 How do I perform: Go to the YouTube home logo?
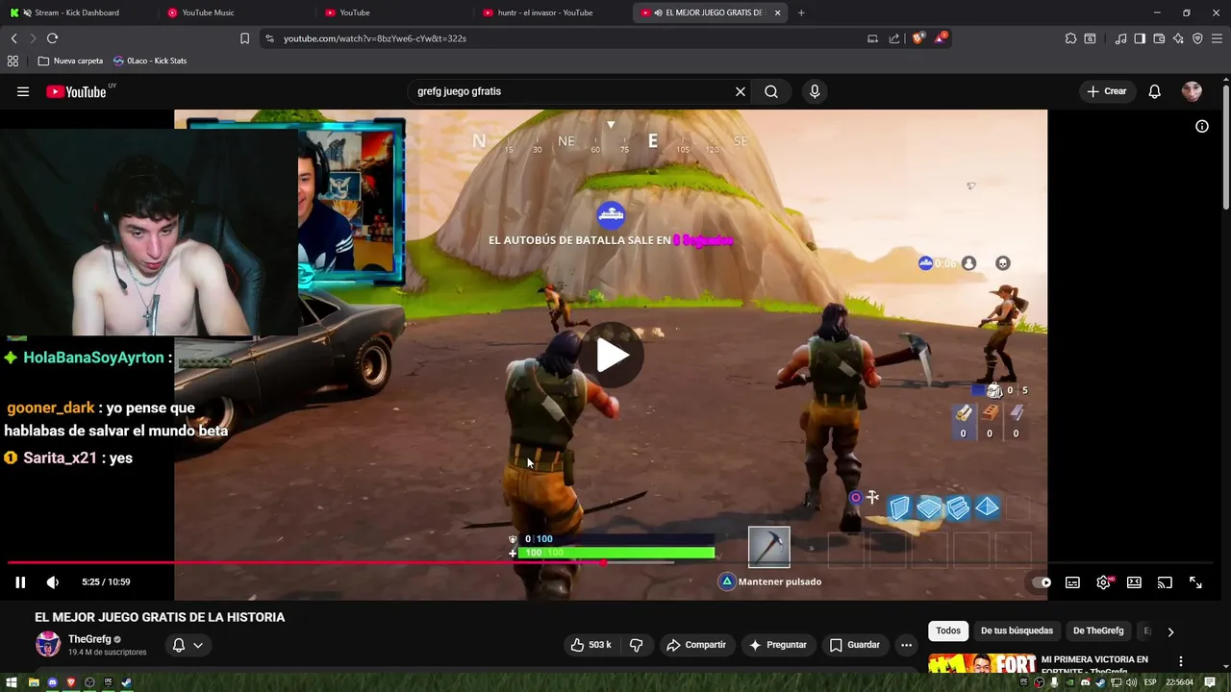pyautogui.click(x=76, y=92)
